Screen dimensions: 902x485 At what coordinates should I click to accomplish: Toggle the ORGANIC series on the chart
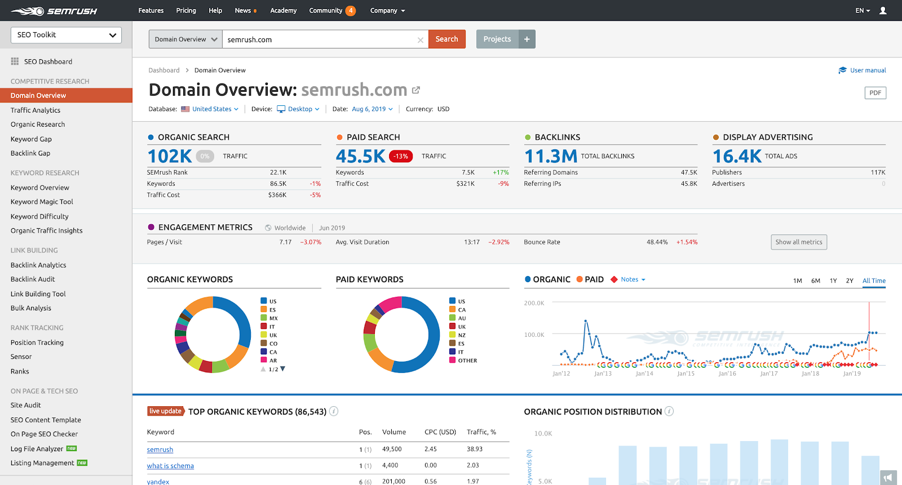[x=547, y=279]
